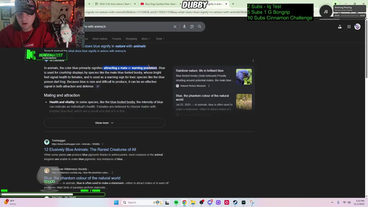This screenshot has width=368, height=207.
Task: Open Windows Start menu
Action: tap(116, 202)
